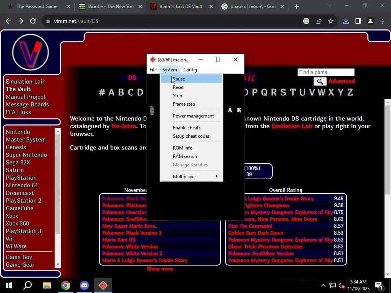Click the melonDS title bar icon

tap(153, 60)
